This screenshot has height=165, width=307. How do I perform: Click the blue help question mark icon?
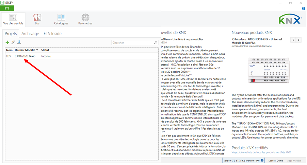click(304, 8)
